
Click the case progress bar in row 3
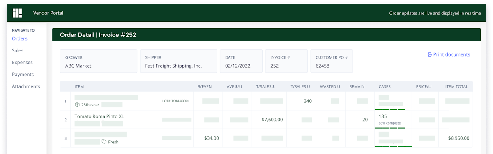(393, 146)
